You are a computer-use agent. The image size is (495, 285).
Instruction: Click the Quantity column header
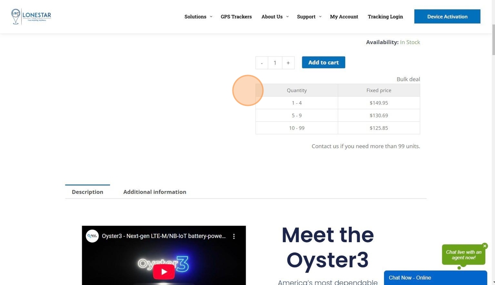pyautogui.click(x=297, y=90)
